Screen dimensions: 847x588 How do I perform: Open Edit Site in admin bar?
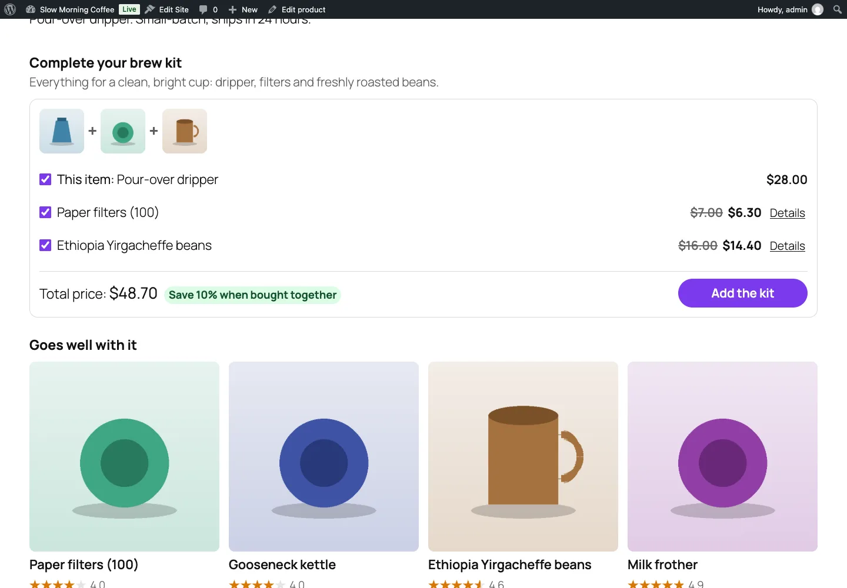174,9
